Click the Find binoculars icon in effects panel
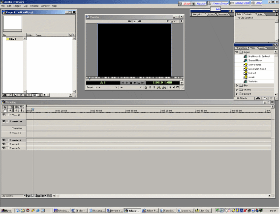The height and width of the screenshot is (214, 280). click(x=258, y=98)
